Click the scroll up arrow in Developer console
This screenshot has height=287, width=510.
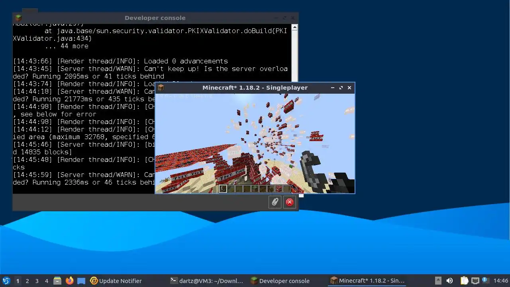point(295,28)
